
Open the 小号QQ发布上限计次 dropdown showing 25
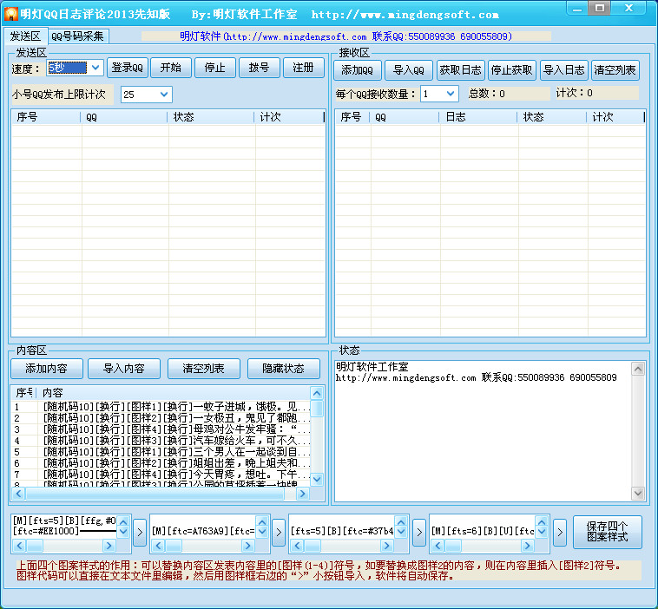(164, 95)
